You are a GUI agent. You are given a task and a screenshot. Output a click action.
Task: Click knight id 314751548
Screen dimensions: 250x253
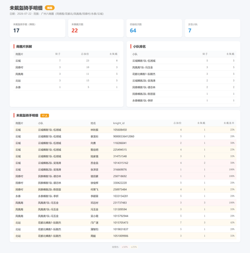point(120,156)
